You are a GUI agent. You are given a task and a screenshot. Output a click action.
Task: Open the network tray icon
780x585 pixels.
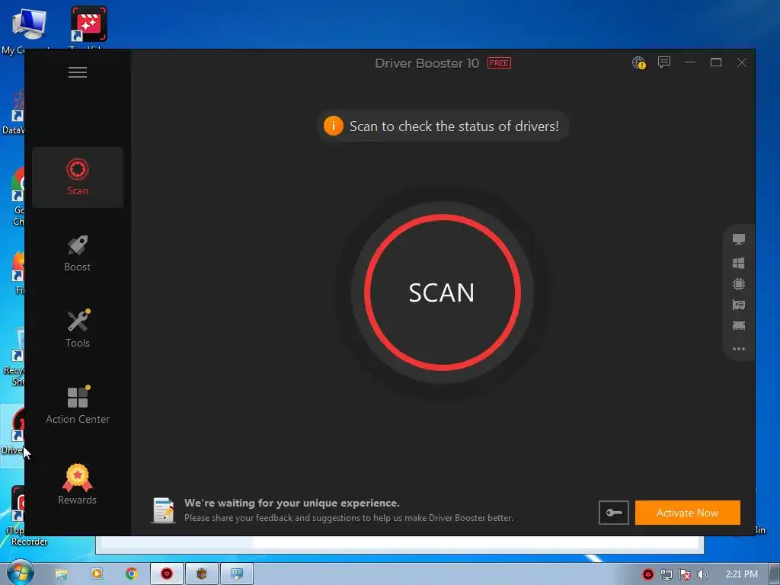(x=666, y=574)
